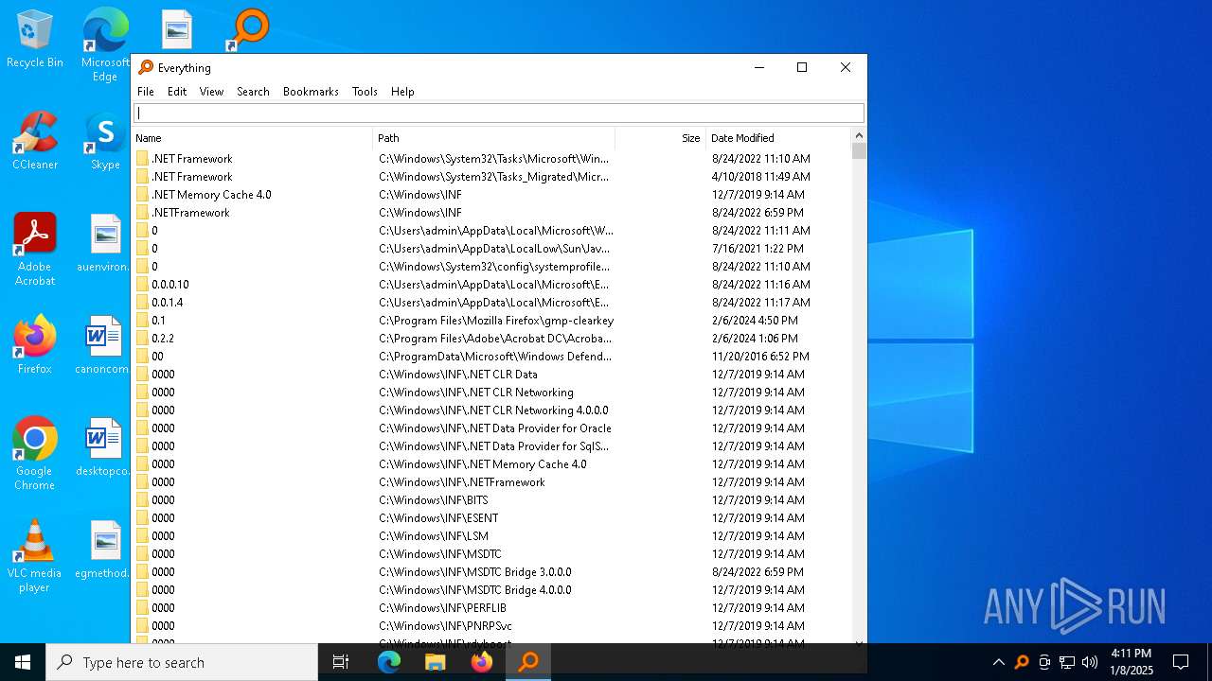Select the 0.2.2 folder name
Screen dimensions: 1212x681
(x=163, y=339)
